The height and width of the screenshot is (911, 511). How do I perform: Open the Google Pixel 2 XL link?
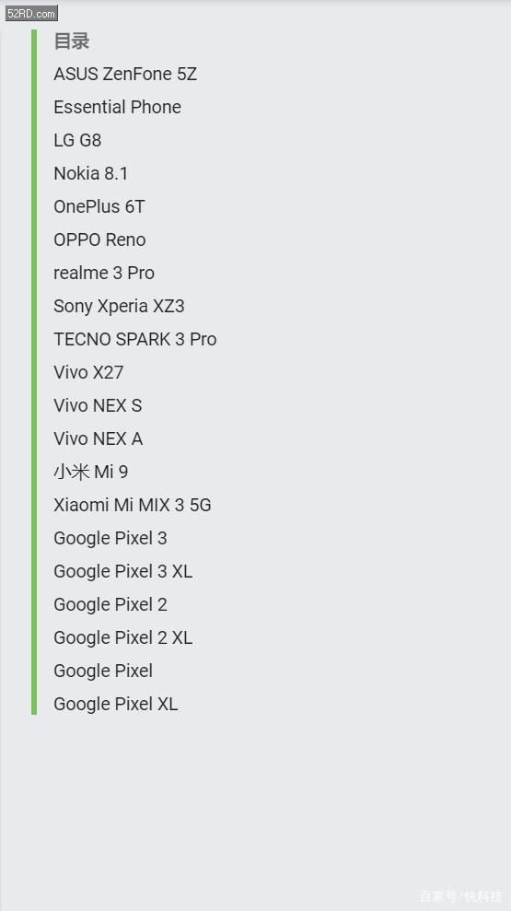coord(123,637)
